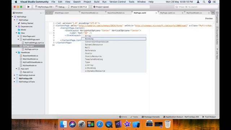Open Siri from the menu bar
This screenshot has height=130, width=231.
tap(209, 2)
